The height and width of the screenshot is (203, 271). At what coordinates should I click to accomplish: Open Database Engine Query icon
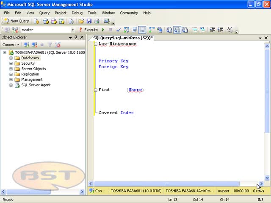(36, 21)
